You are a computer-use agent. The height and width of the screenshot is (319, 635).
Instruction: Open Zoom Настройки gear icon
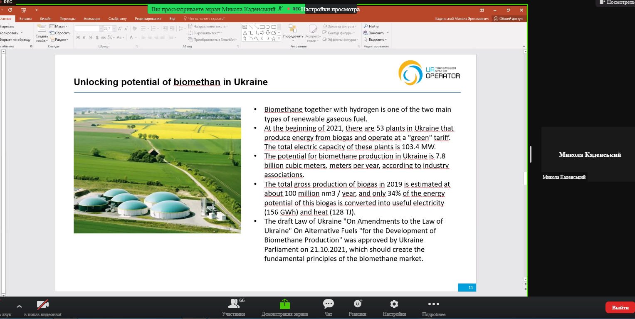pyautogui.click(x=394, y=304)
